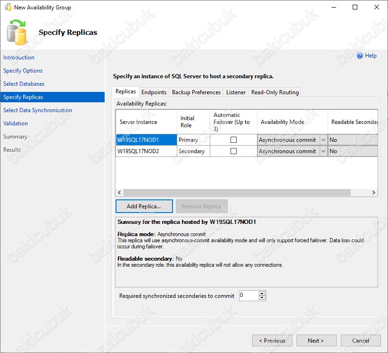This screenshot has width=388, height=353.
Task: Click the Primary initial role cell
Action: pyautogui.click(x=193, y=140)
